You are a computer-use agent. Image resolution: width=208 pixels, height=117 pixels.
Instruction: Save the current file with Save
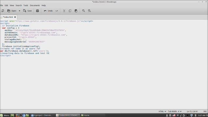pos(27,11)
